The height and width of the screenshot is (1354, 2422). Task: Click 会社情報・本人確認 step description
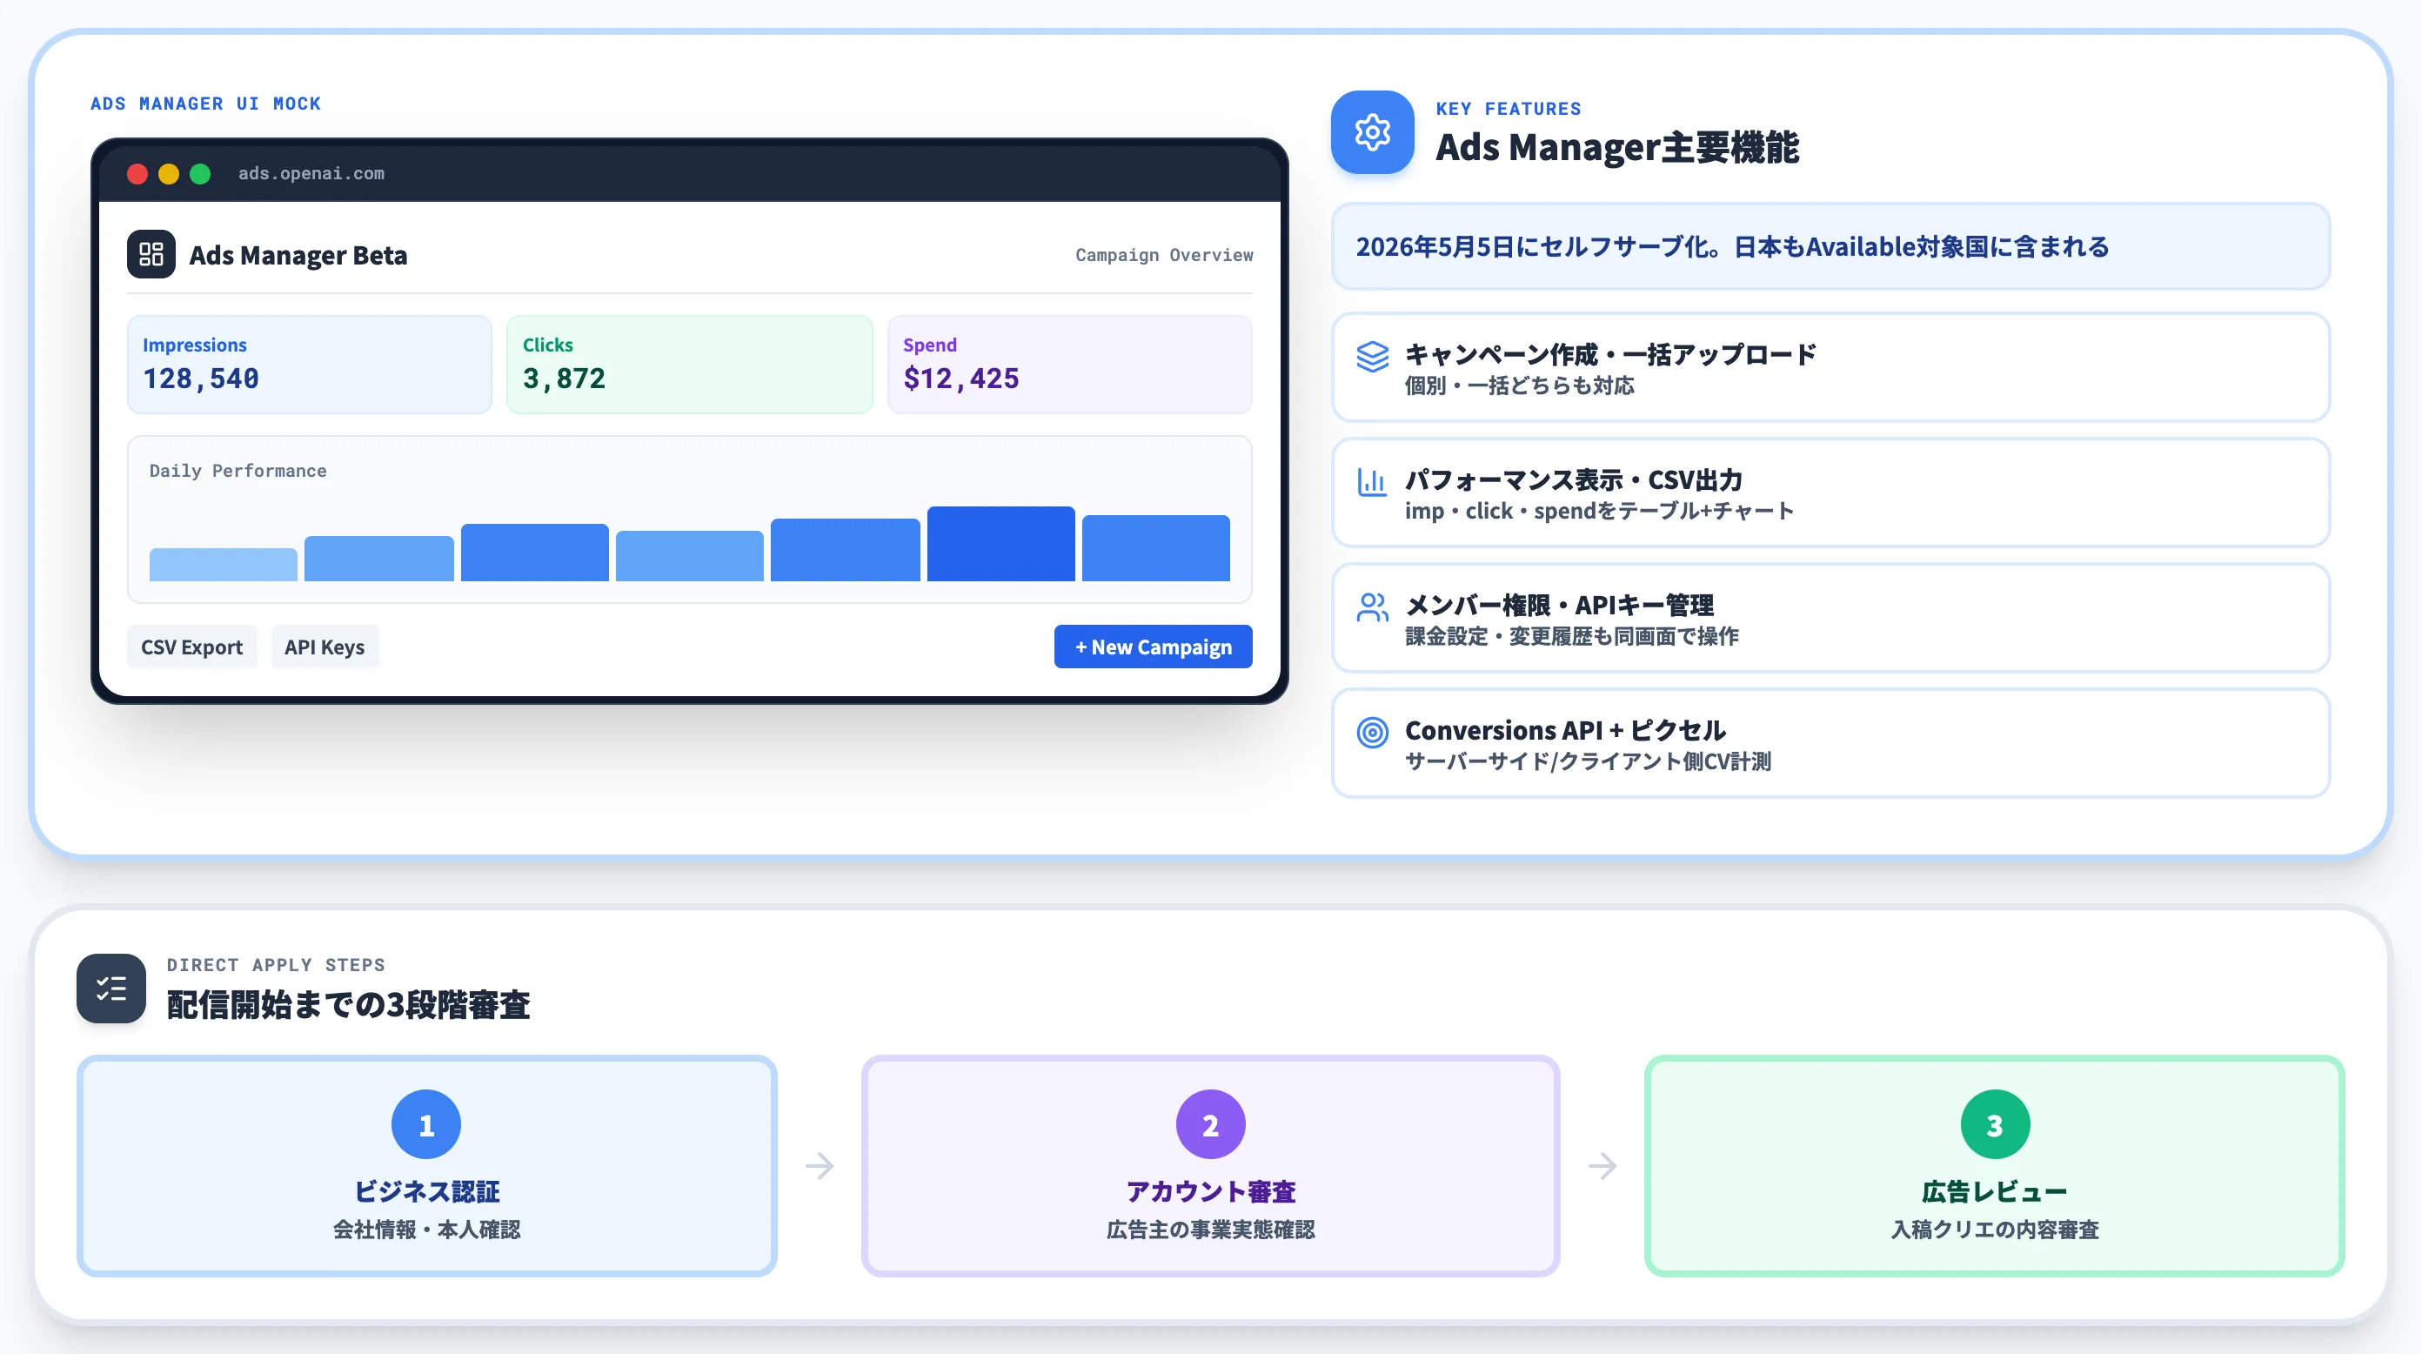(x=426, y=1229)
